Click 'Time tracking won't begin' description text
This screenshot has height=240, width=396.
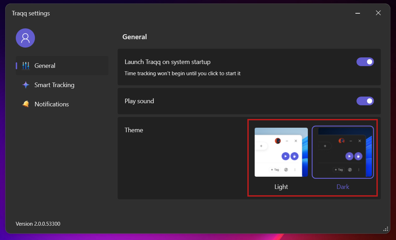click(x=182, y=73)
